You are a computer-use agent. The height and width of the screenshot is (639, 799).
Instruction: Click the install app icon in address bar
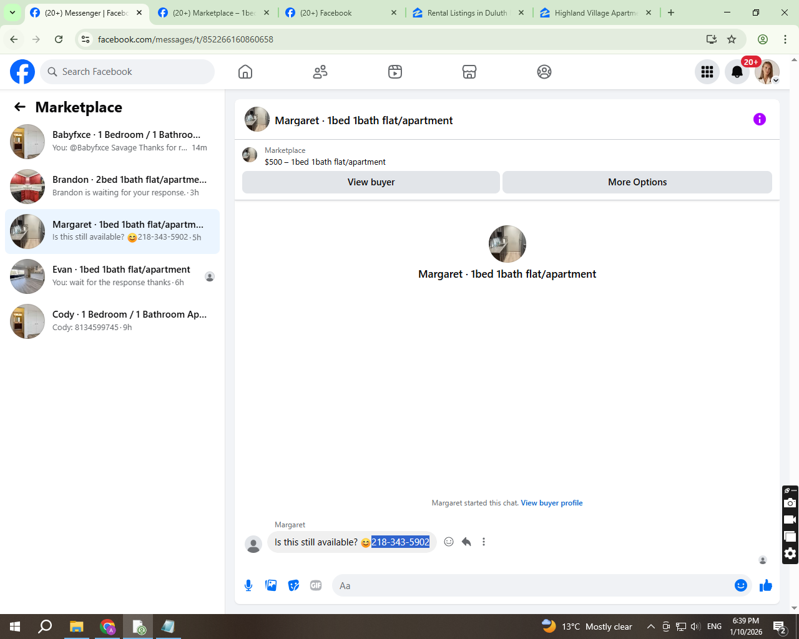(712, 39)
